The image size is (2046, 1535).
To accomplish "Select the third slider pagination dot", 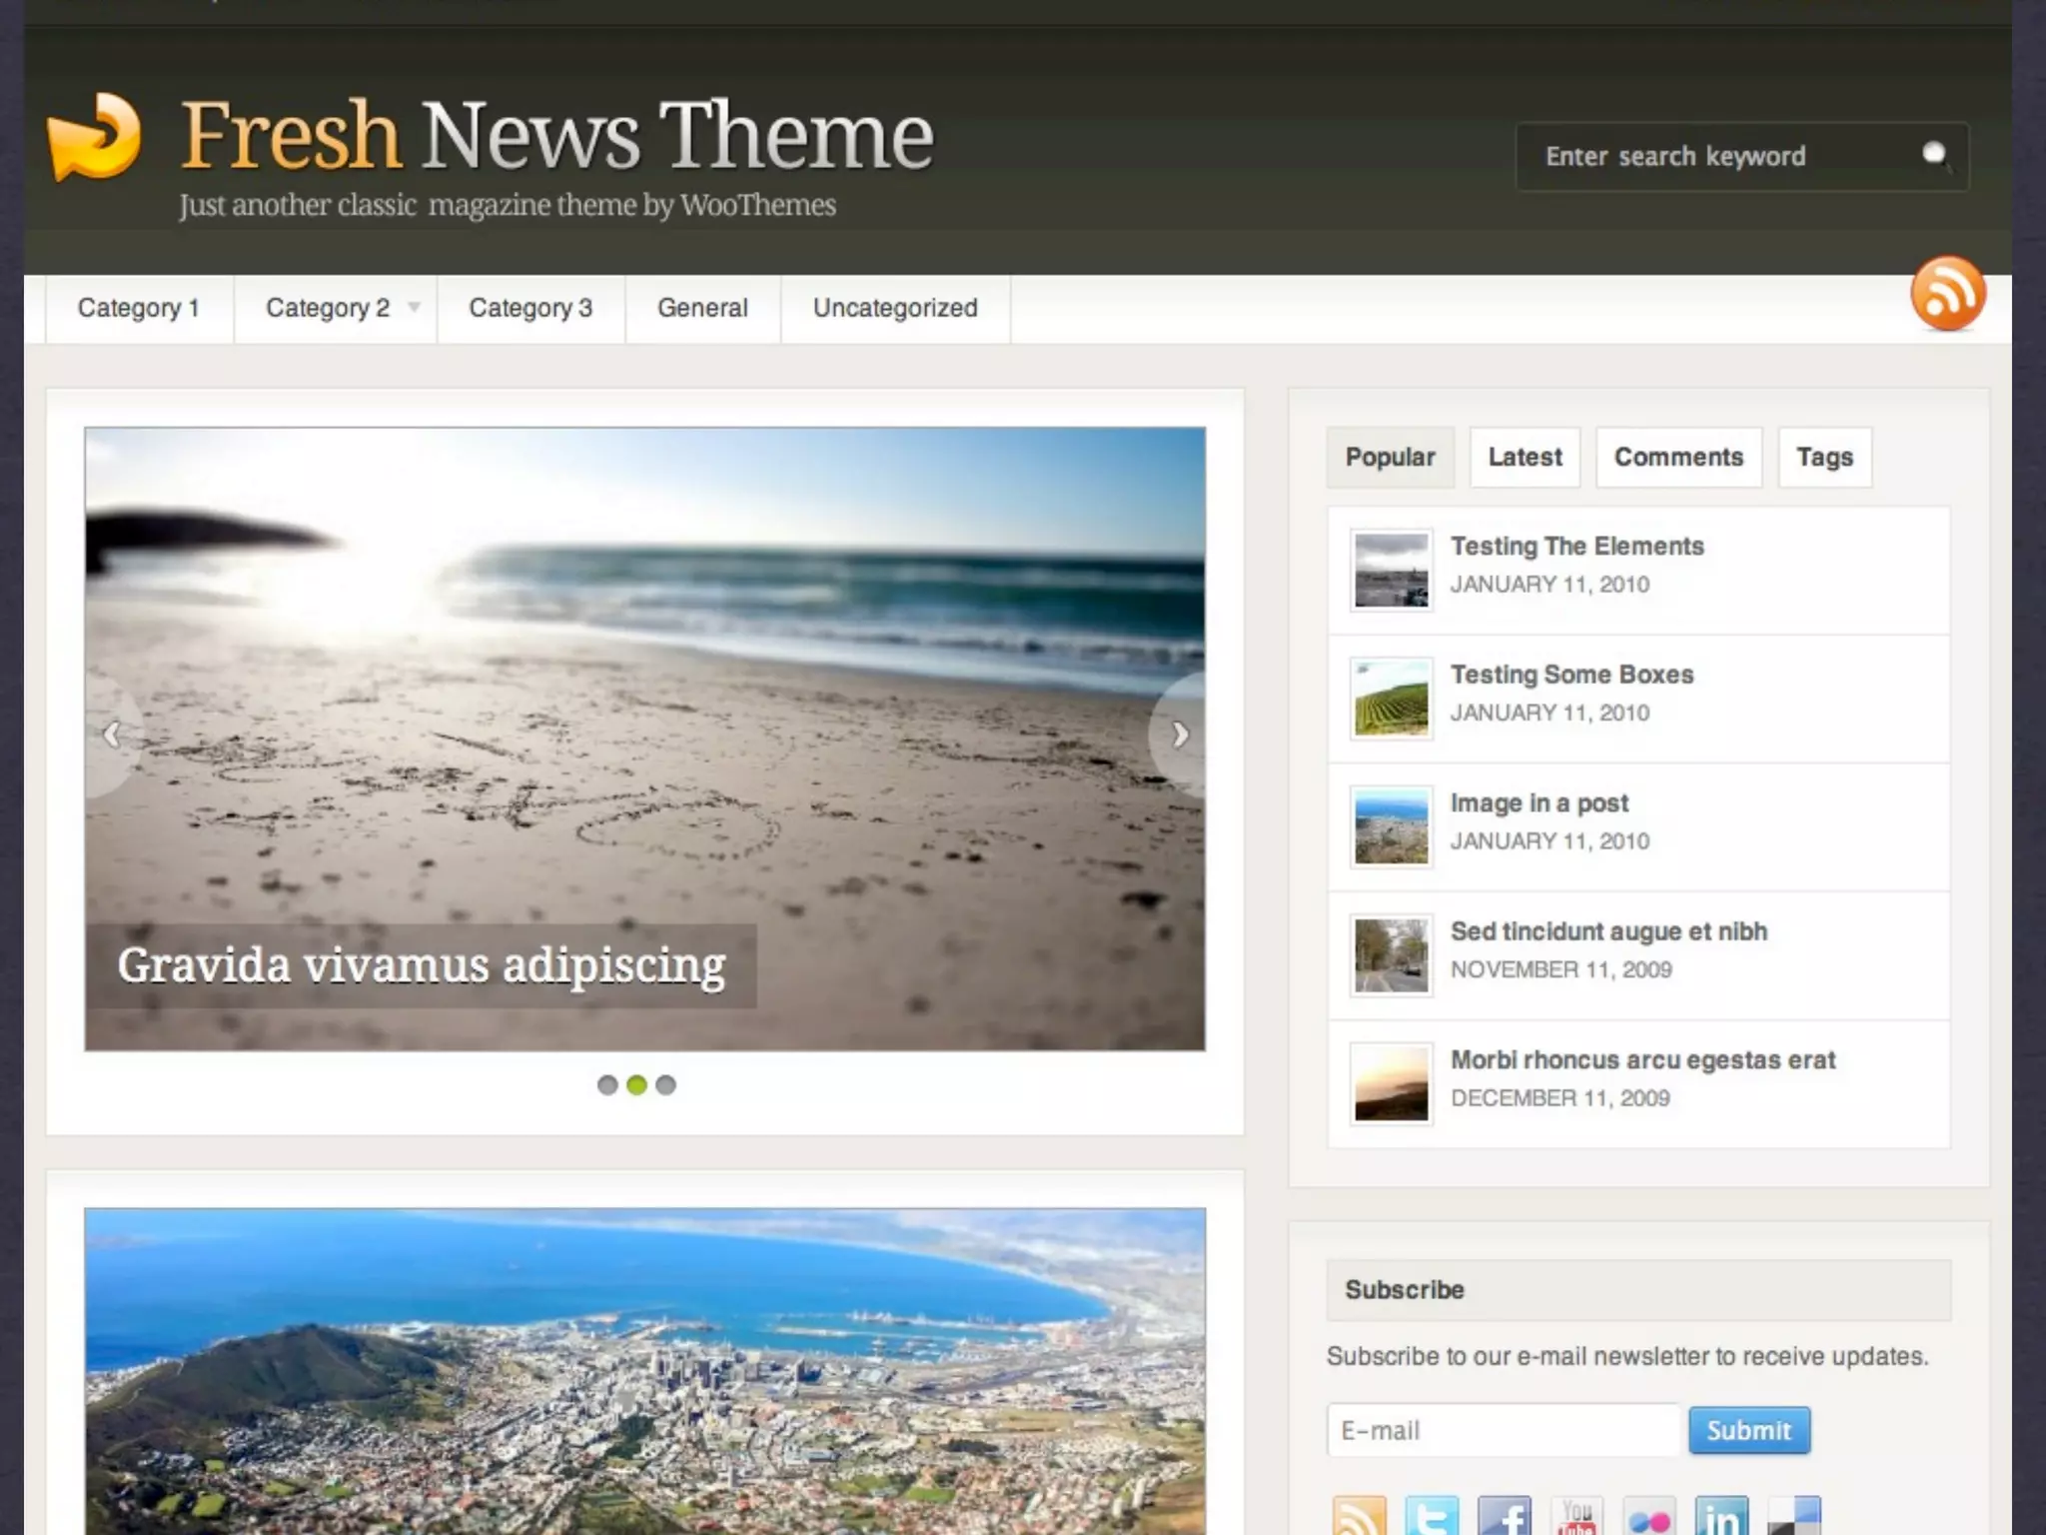I will pyautogui.click(x=666, y=1085).
